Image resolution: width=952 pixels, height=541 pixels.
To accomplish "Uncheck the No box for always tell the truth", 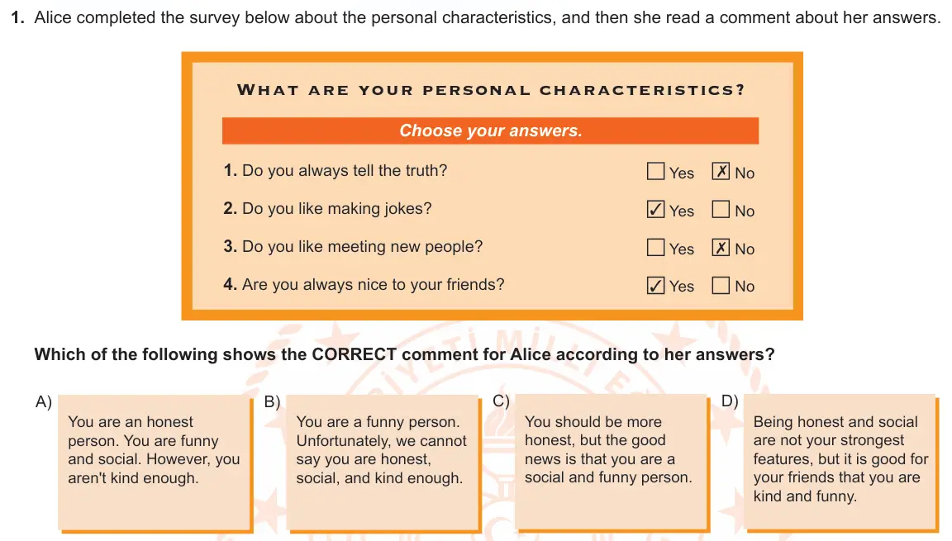I will coord(721,171).
